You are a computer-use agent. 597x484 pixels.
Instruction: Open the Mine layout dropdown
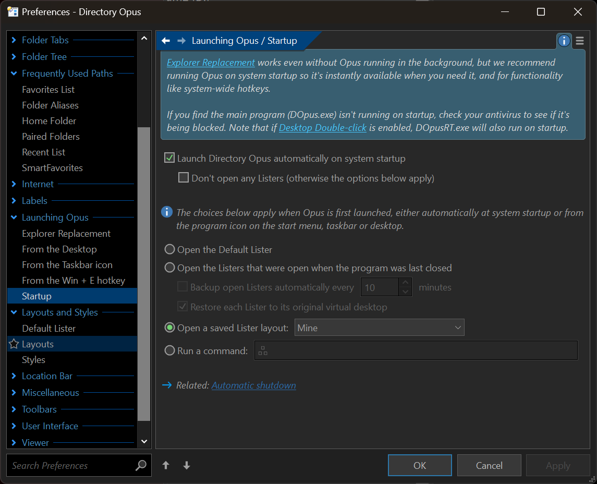tap(379, 328)
